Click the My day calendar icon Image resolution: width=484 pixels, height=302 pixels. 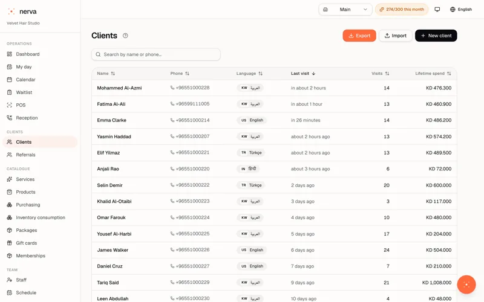click(x=10, y=67)
